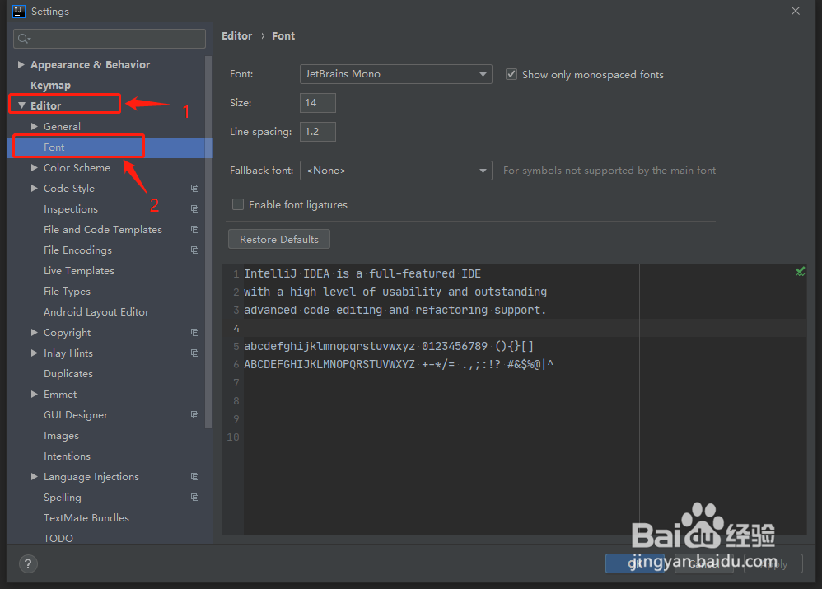Click the help question mark button

tap(28, 563)
